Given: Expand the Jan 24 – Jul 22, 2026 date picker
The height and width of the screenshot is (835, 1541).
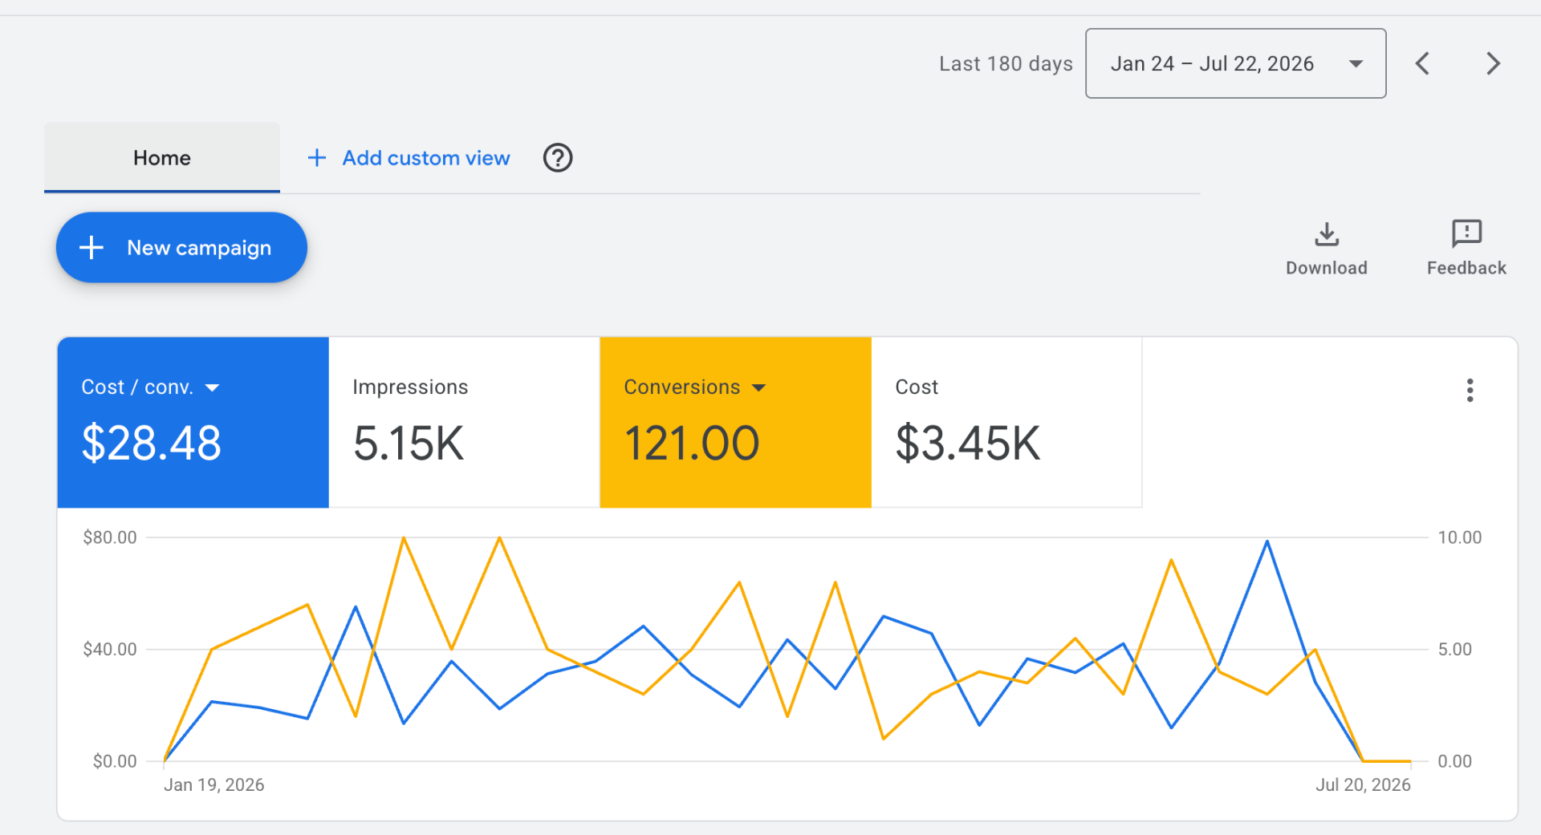Looking at the screenshot, I should pos(1235,63).
